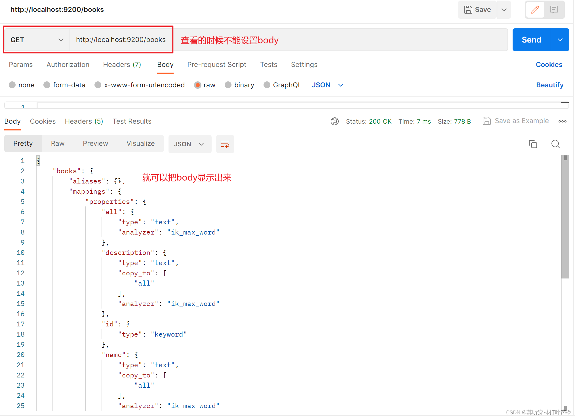575x418 pixels.
Task: Expand the Send button arrow dropdown
Action: pos(560,40)
